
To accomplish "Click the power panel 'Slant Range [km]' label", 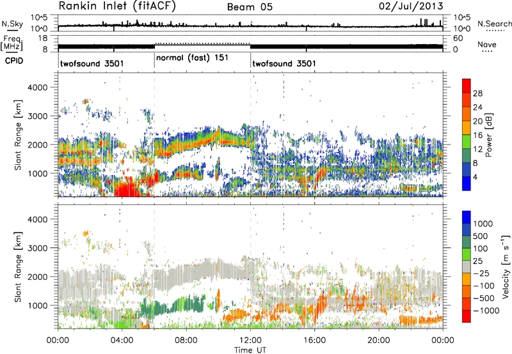I will (18, 135).
